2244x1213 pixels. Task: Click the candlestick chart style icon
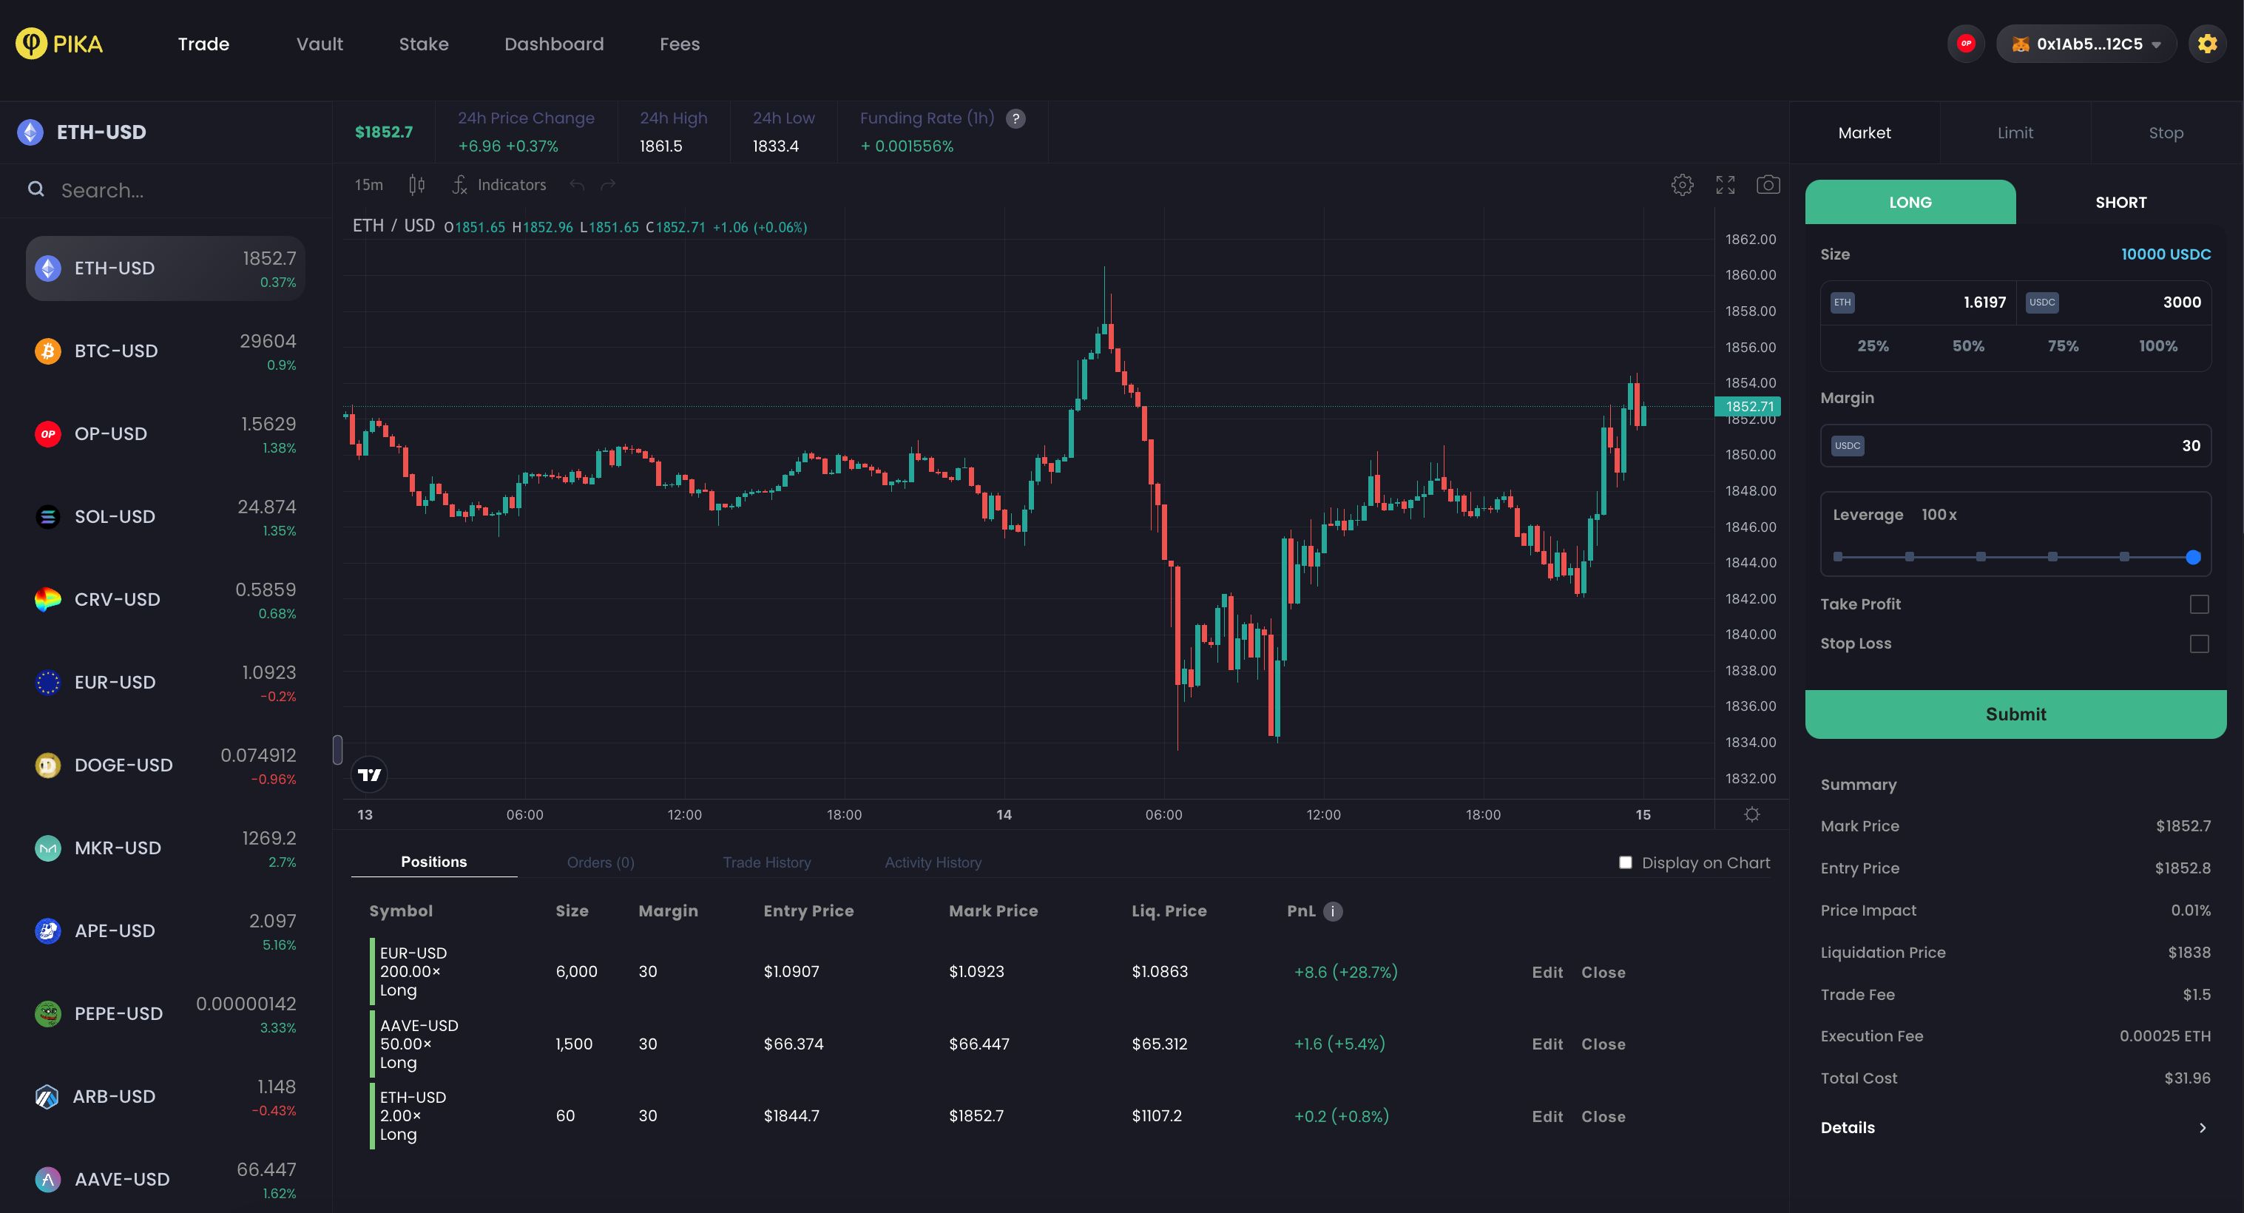pos(416,185)
